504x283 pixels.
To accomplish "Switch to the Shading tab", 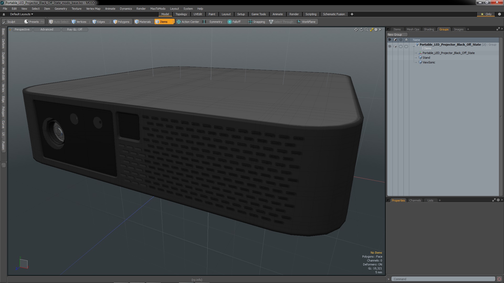I will click(429, 29).
